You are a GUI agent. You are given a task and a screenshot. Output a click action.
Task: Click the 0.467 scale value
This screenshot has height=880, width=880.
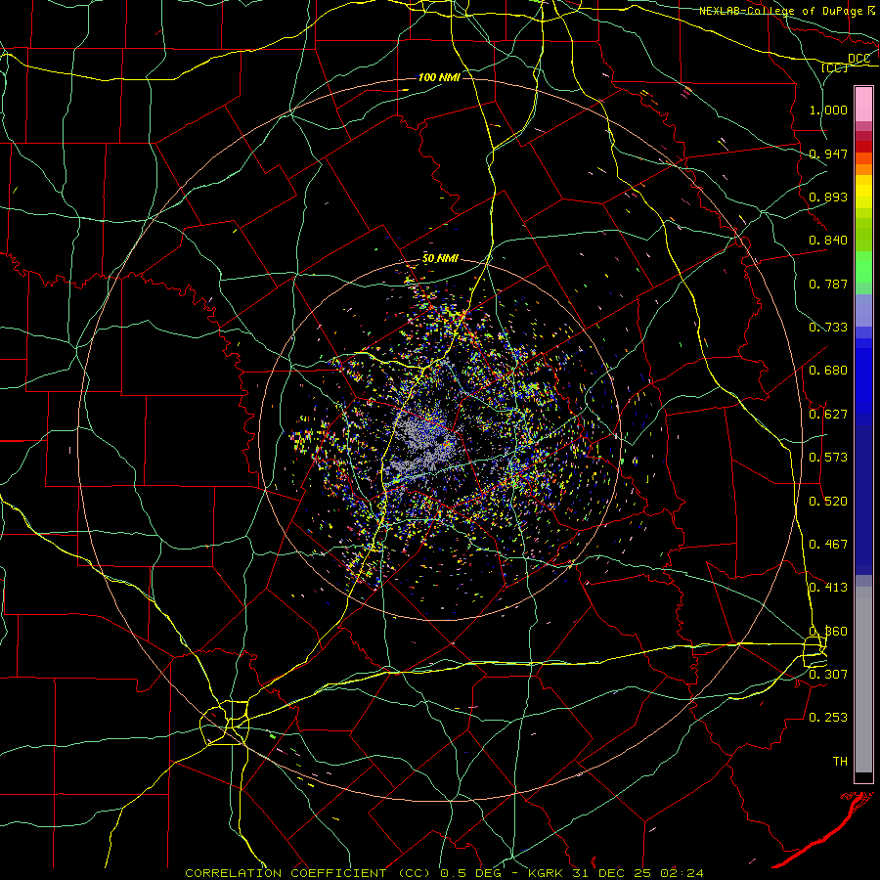(x=828, y=545)
